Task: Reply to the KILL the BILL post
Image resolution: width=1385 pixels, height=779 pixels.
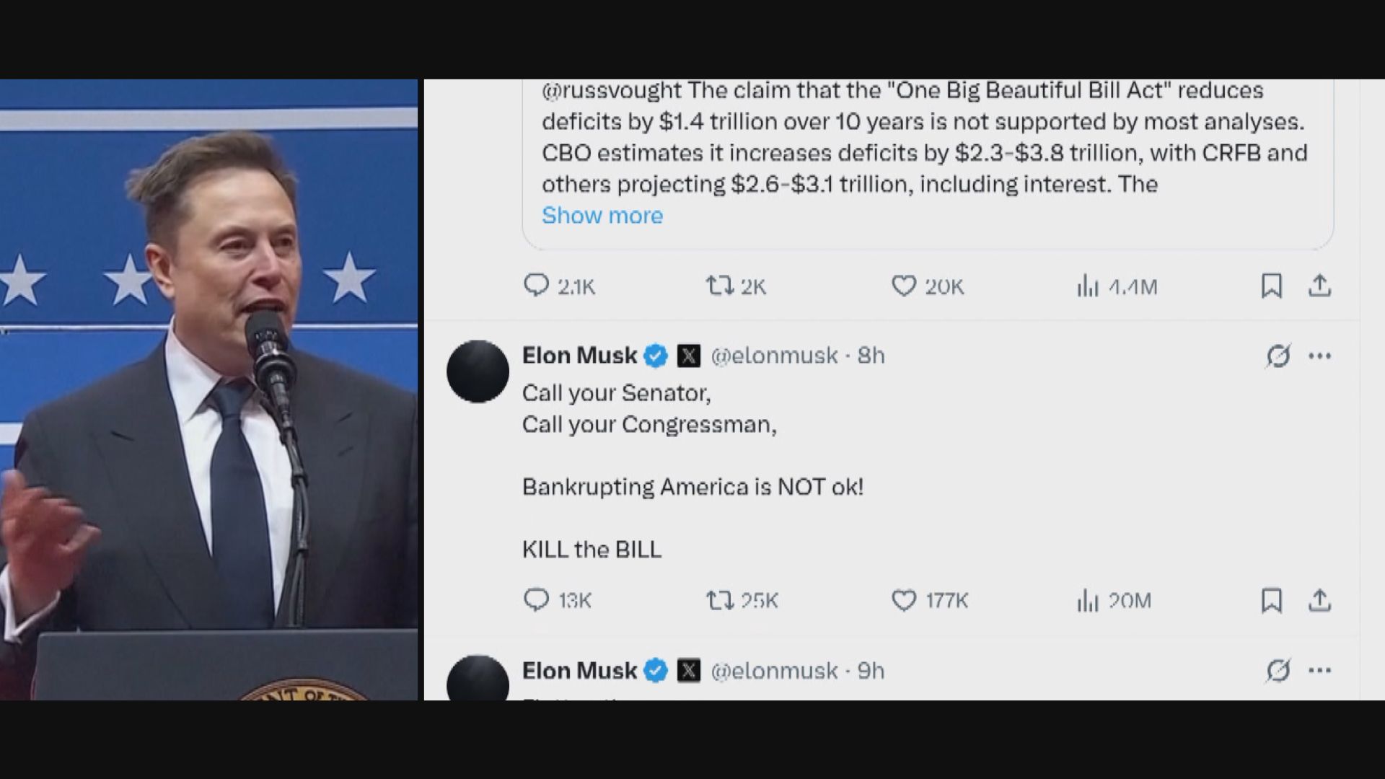Action: pyautogui.click(x=536, y=600)
